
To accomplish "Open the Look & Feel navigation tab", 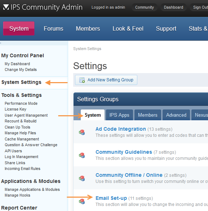I will [x=128, y=28].
